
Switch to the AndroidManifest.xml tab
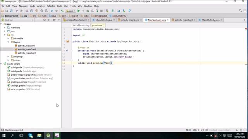76,20
